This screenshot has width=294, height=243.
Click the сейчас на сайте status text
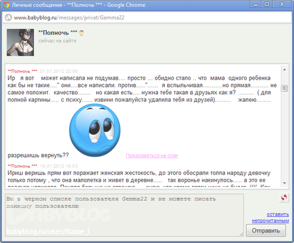57,41
